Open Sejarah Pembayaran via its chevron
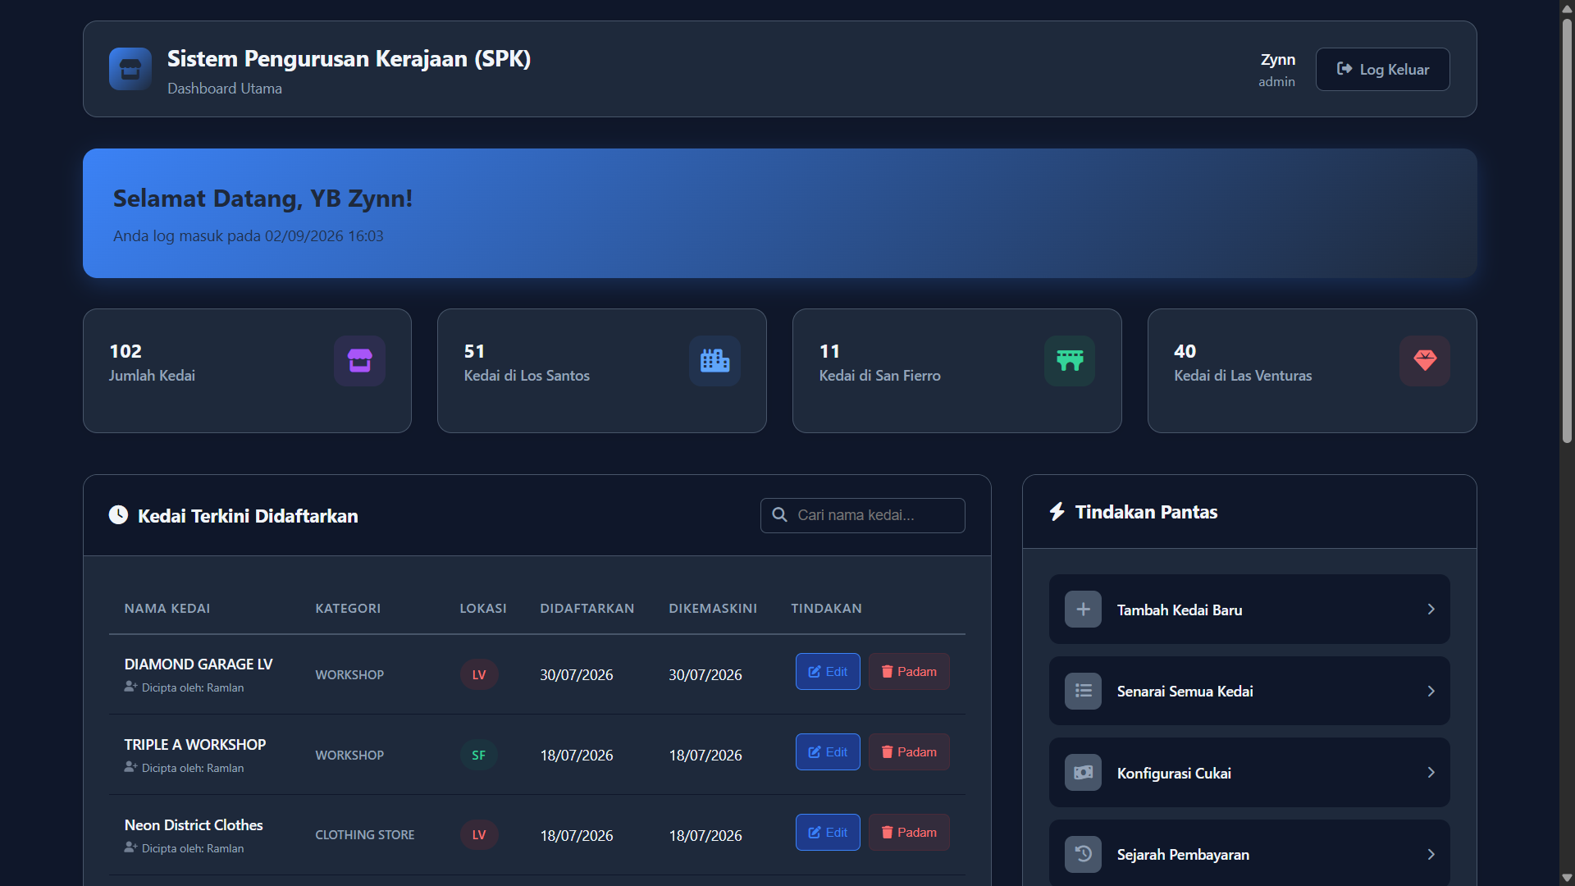This screenshot has width=1575, height=886. pyautogui.click(x=1431, y=854)
